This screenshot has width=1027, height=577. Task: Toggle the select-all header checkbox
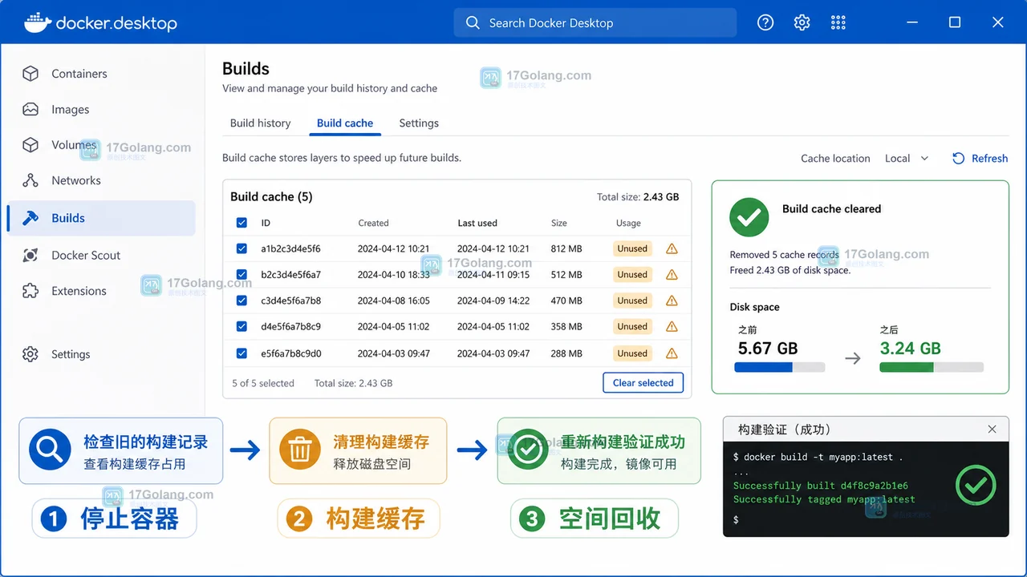click(x=242, y=223)
